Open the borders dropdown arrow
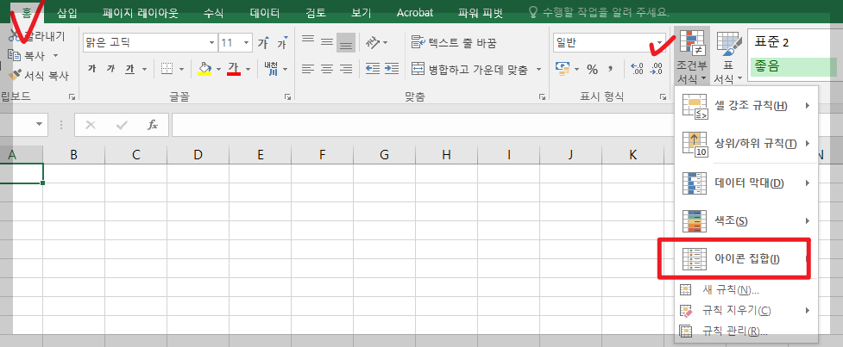The image size is (843, 347). pyautogui.click(x=181, y=69)
